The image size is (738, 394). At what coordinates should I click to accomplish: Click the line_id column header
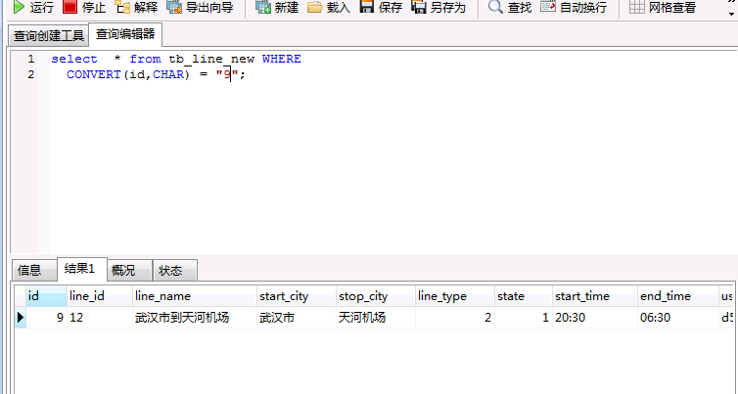[x=100, y=296]
